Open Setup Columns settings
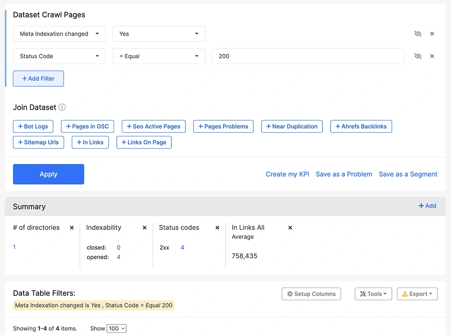This screenshot has width=451, height=335. 311,294
